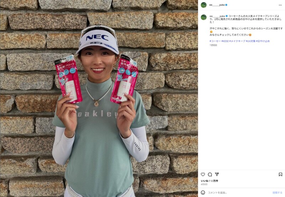Click the コメントを追加 comment input field

pos(239,193)
